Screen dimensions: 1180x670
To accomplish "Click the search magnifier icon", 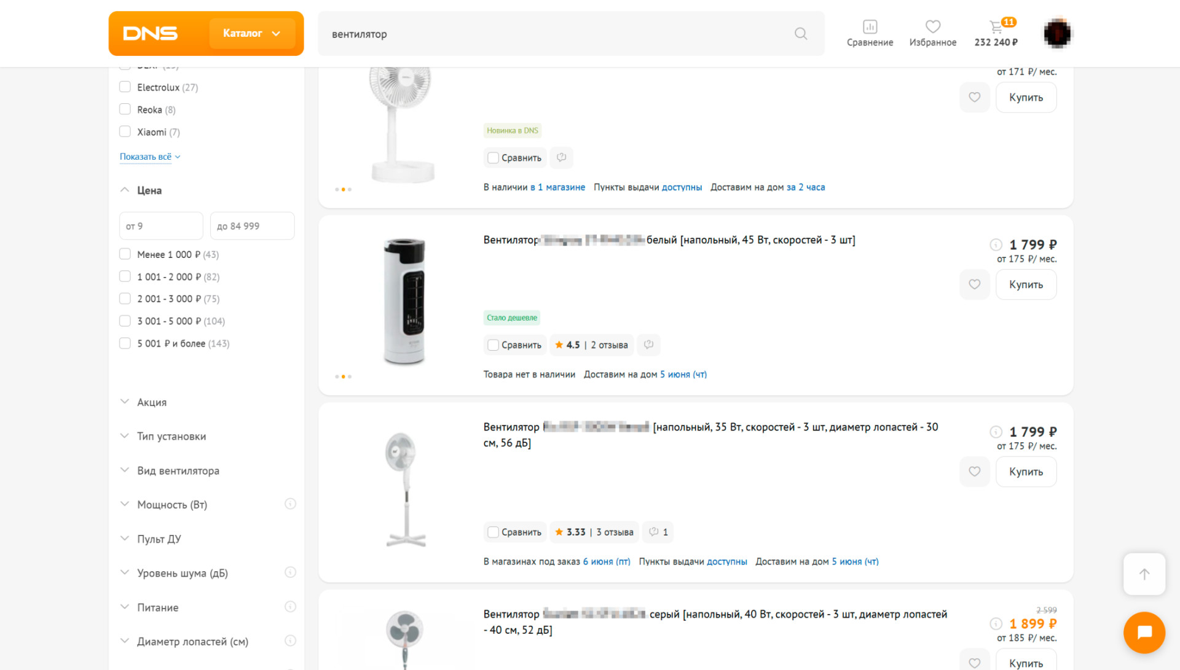I will (x=800, y=34).
